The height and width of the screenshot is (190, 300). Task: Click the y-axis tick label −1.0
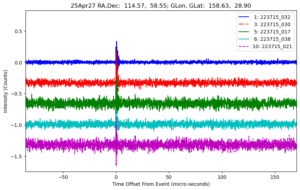pyautogui.click(x=17, y=125)
